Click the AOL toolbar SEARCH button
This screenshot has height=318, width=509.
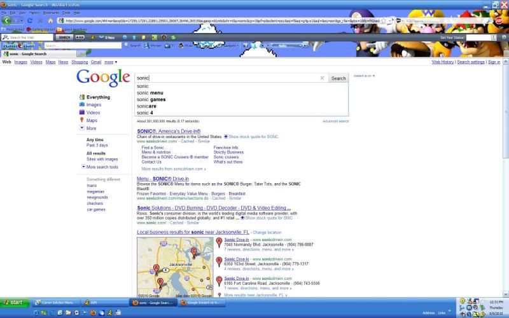click(64, 38)
